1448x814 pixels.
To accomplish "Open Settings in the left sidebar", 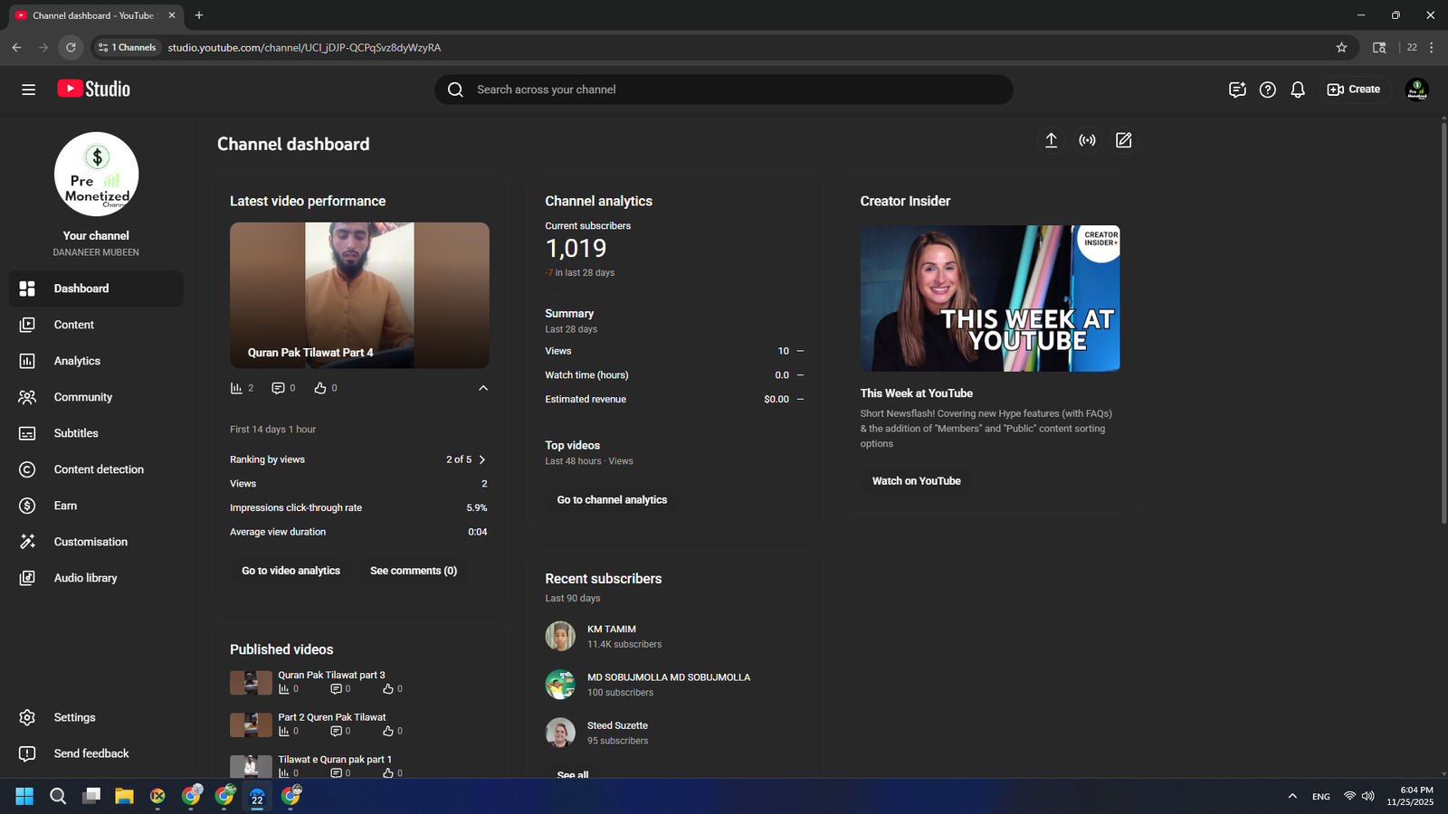I will click(74, 717).
